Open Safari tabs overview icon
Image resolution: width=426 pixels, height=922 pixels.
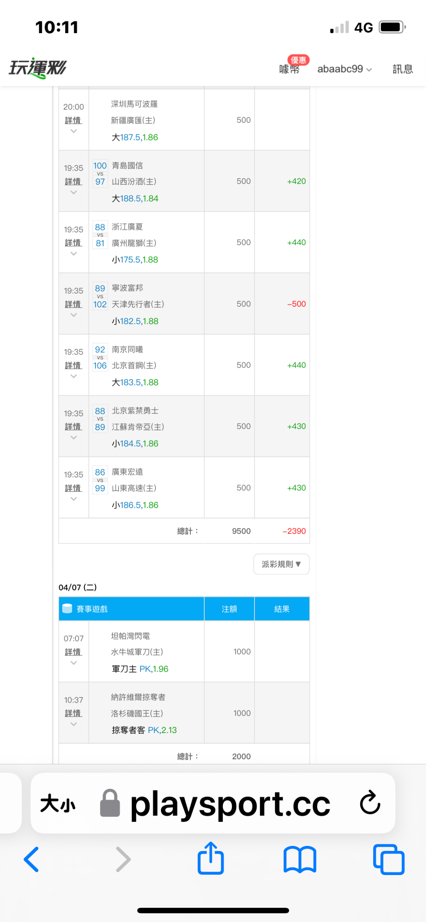pyautogui.click(x=389, y=859)
